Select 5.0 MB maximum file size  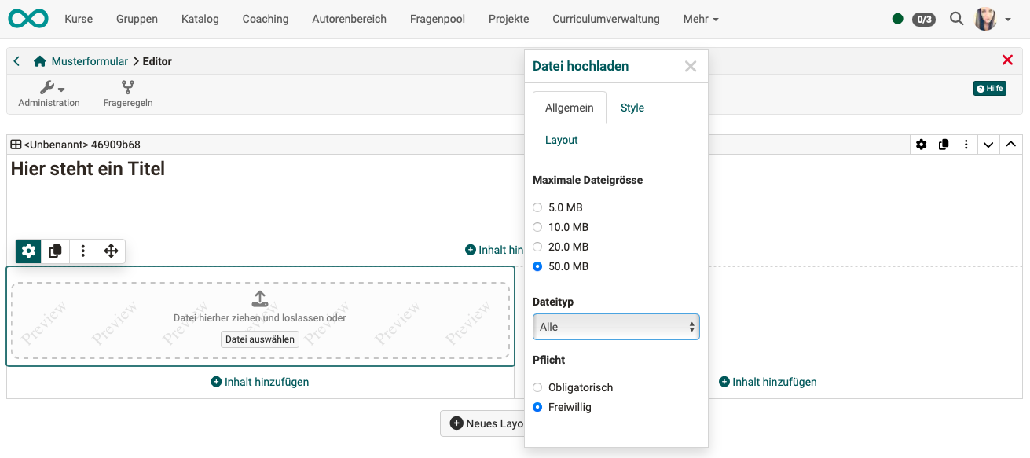click(537, 207)
